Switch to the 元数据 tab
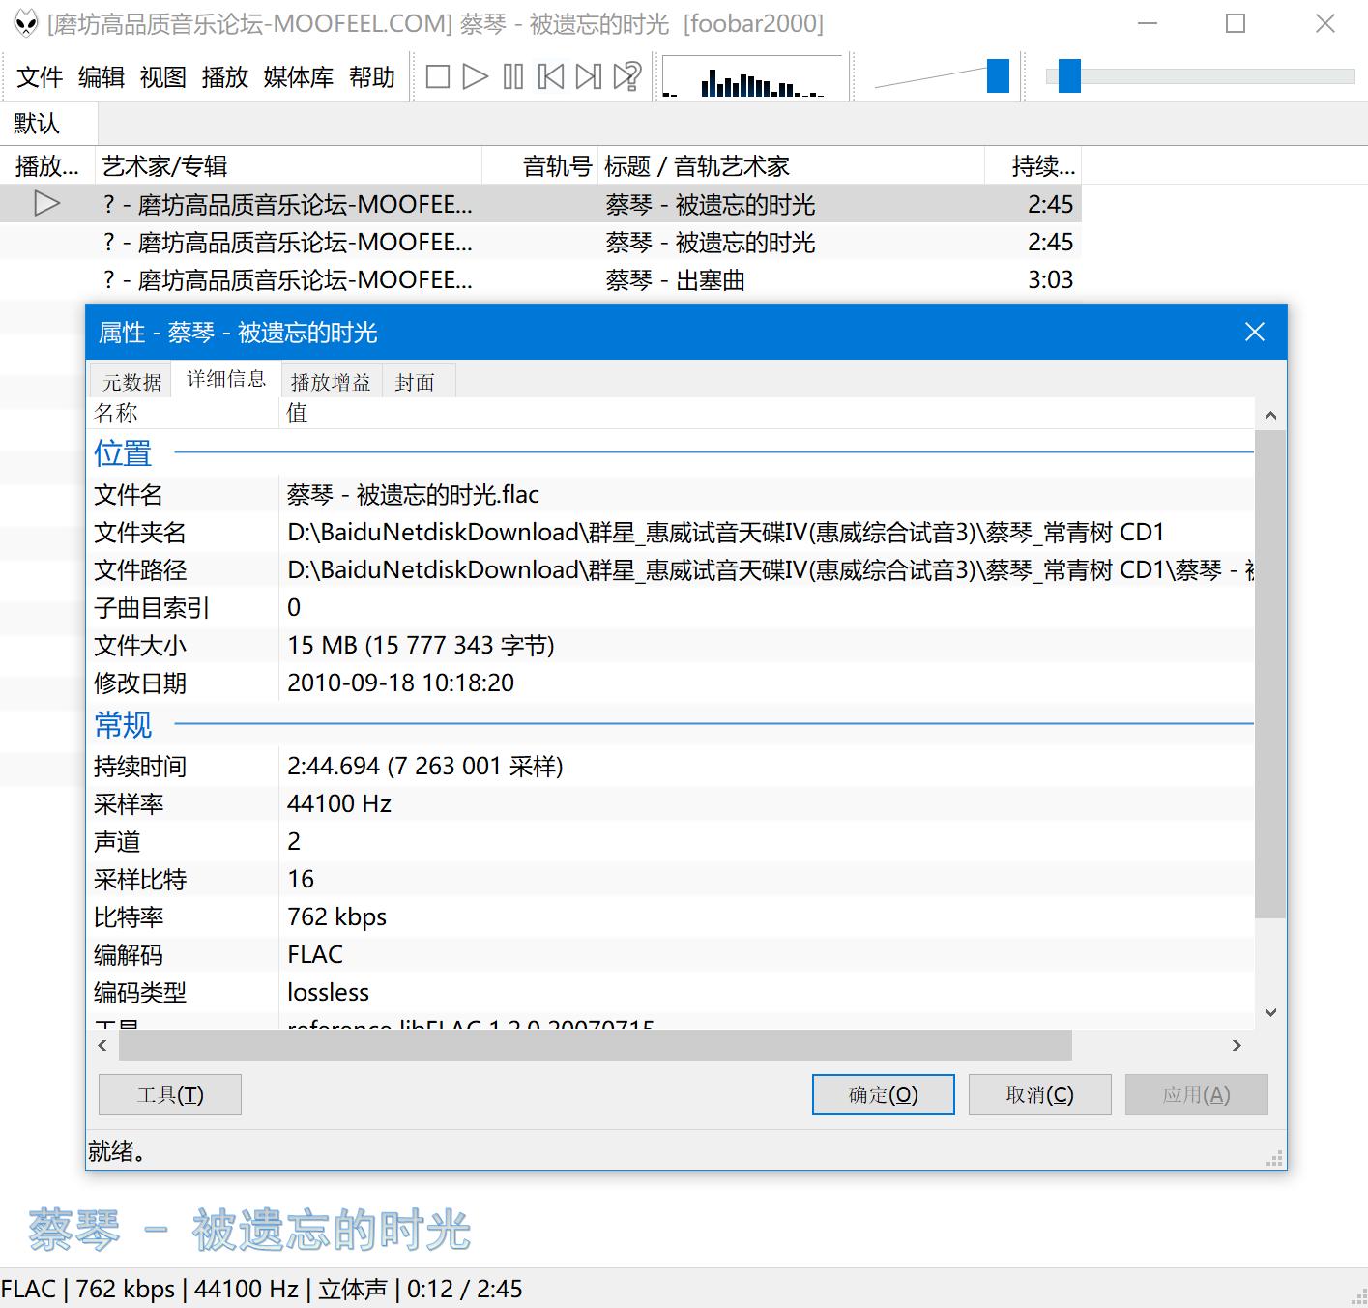 point(131,382)
